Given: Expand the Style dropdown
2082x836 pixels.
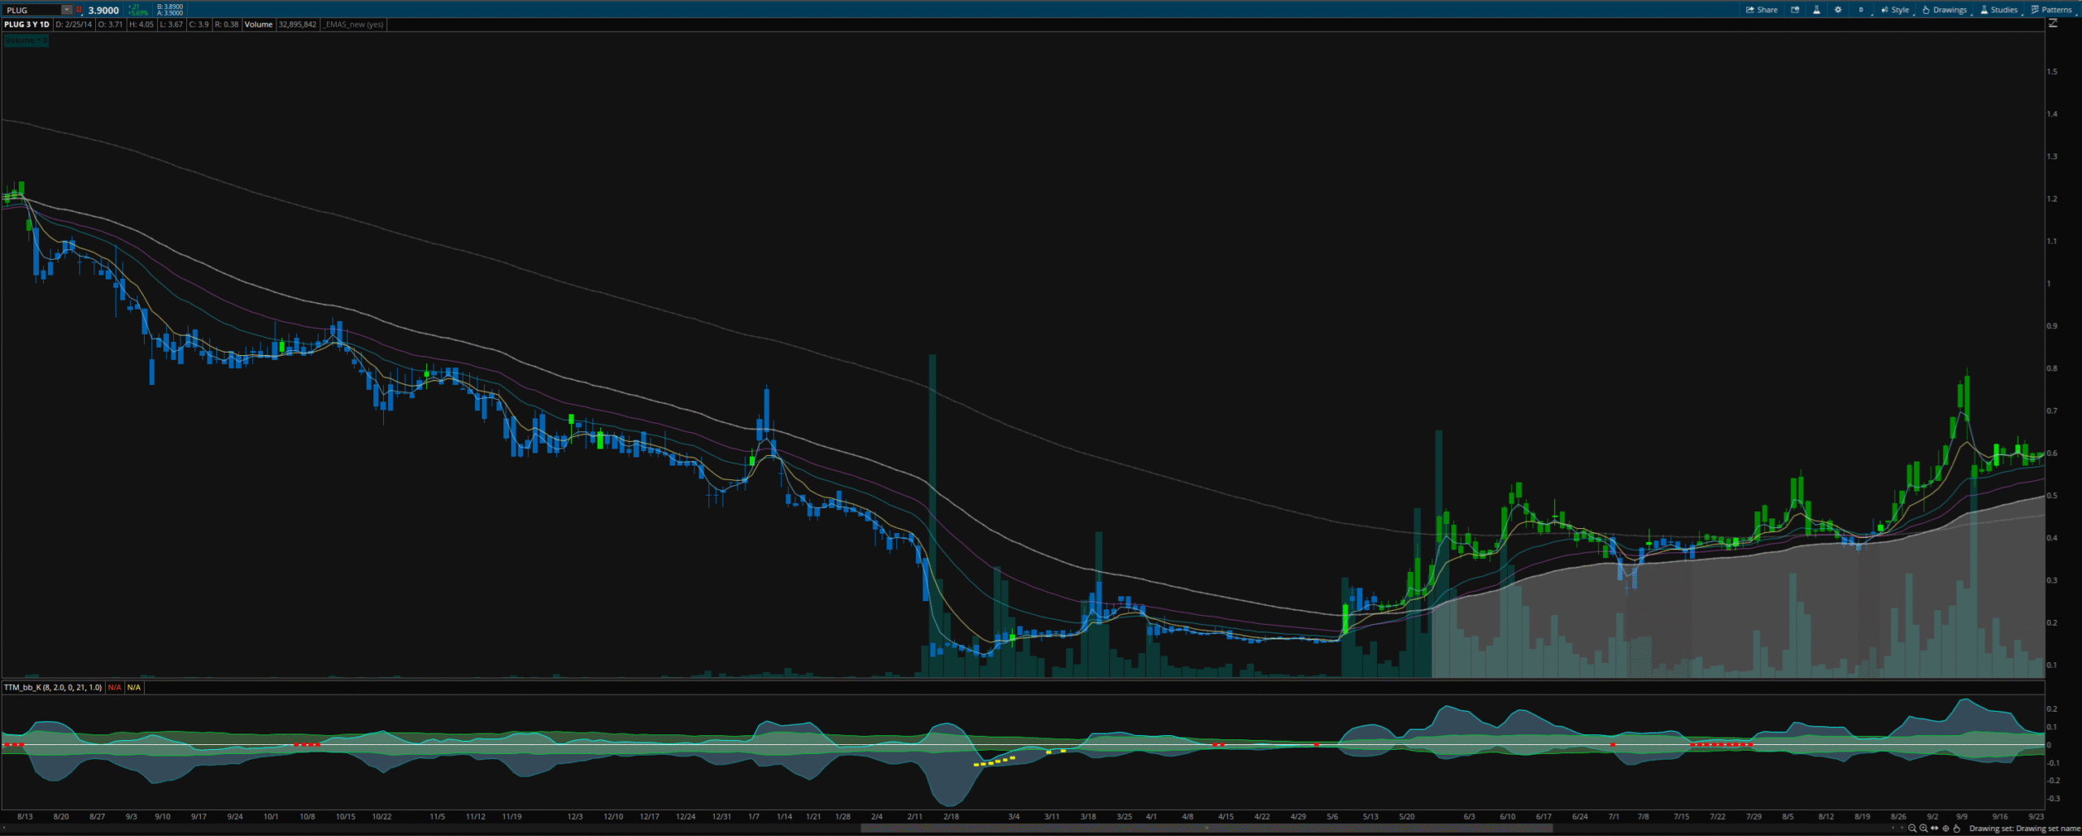Looking at the screenshot, I should click(1894, 10).
